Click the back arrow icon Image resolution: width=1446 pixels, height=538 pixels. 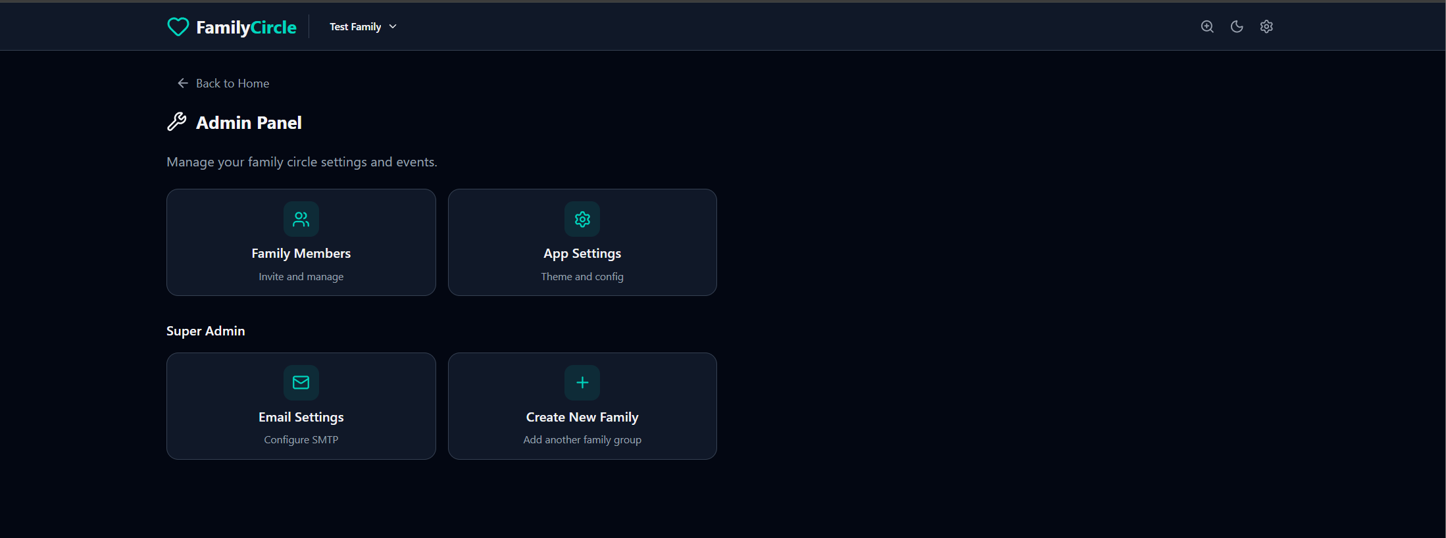click(x=183, y=84)
